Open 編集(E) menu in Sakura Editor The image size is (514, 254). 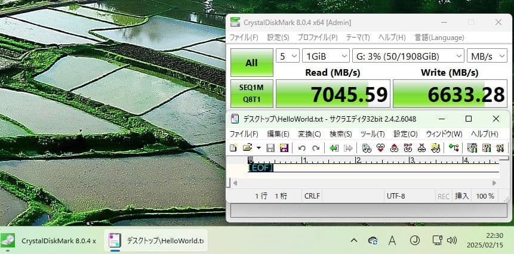[278, 134]
